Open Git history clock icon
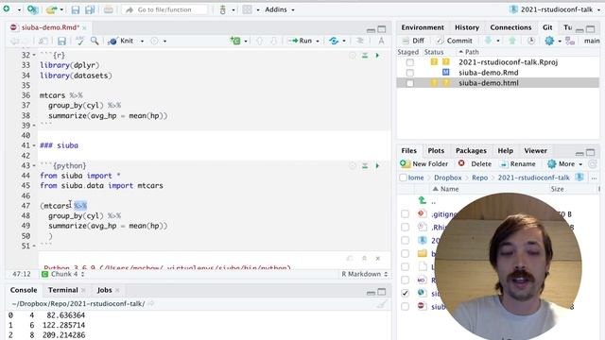Image resolution: width=605 pixels, height=340 pixels. (531, 41)
